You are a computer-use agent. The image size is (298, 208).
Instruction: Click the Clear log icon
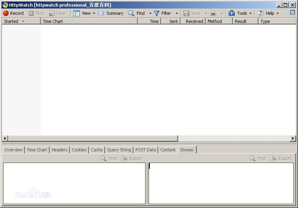51,13
